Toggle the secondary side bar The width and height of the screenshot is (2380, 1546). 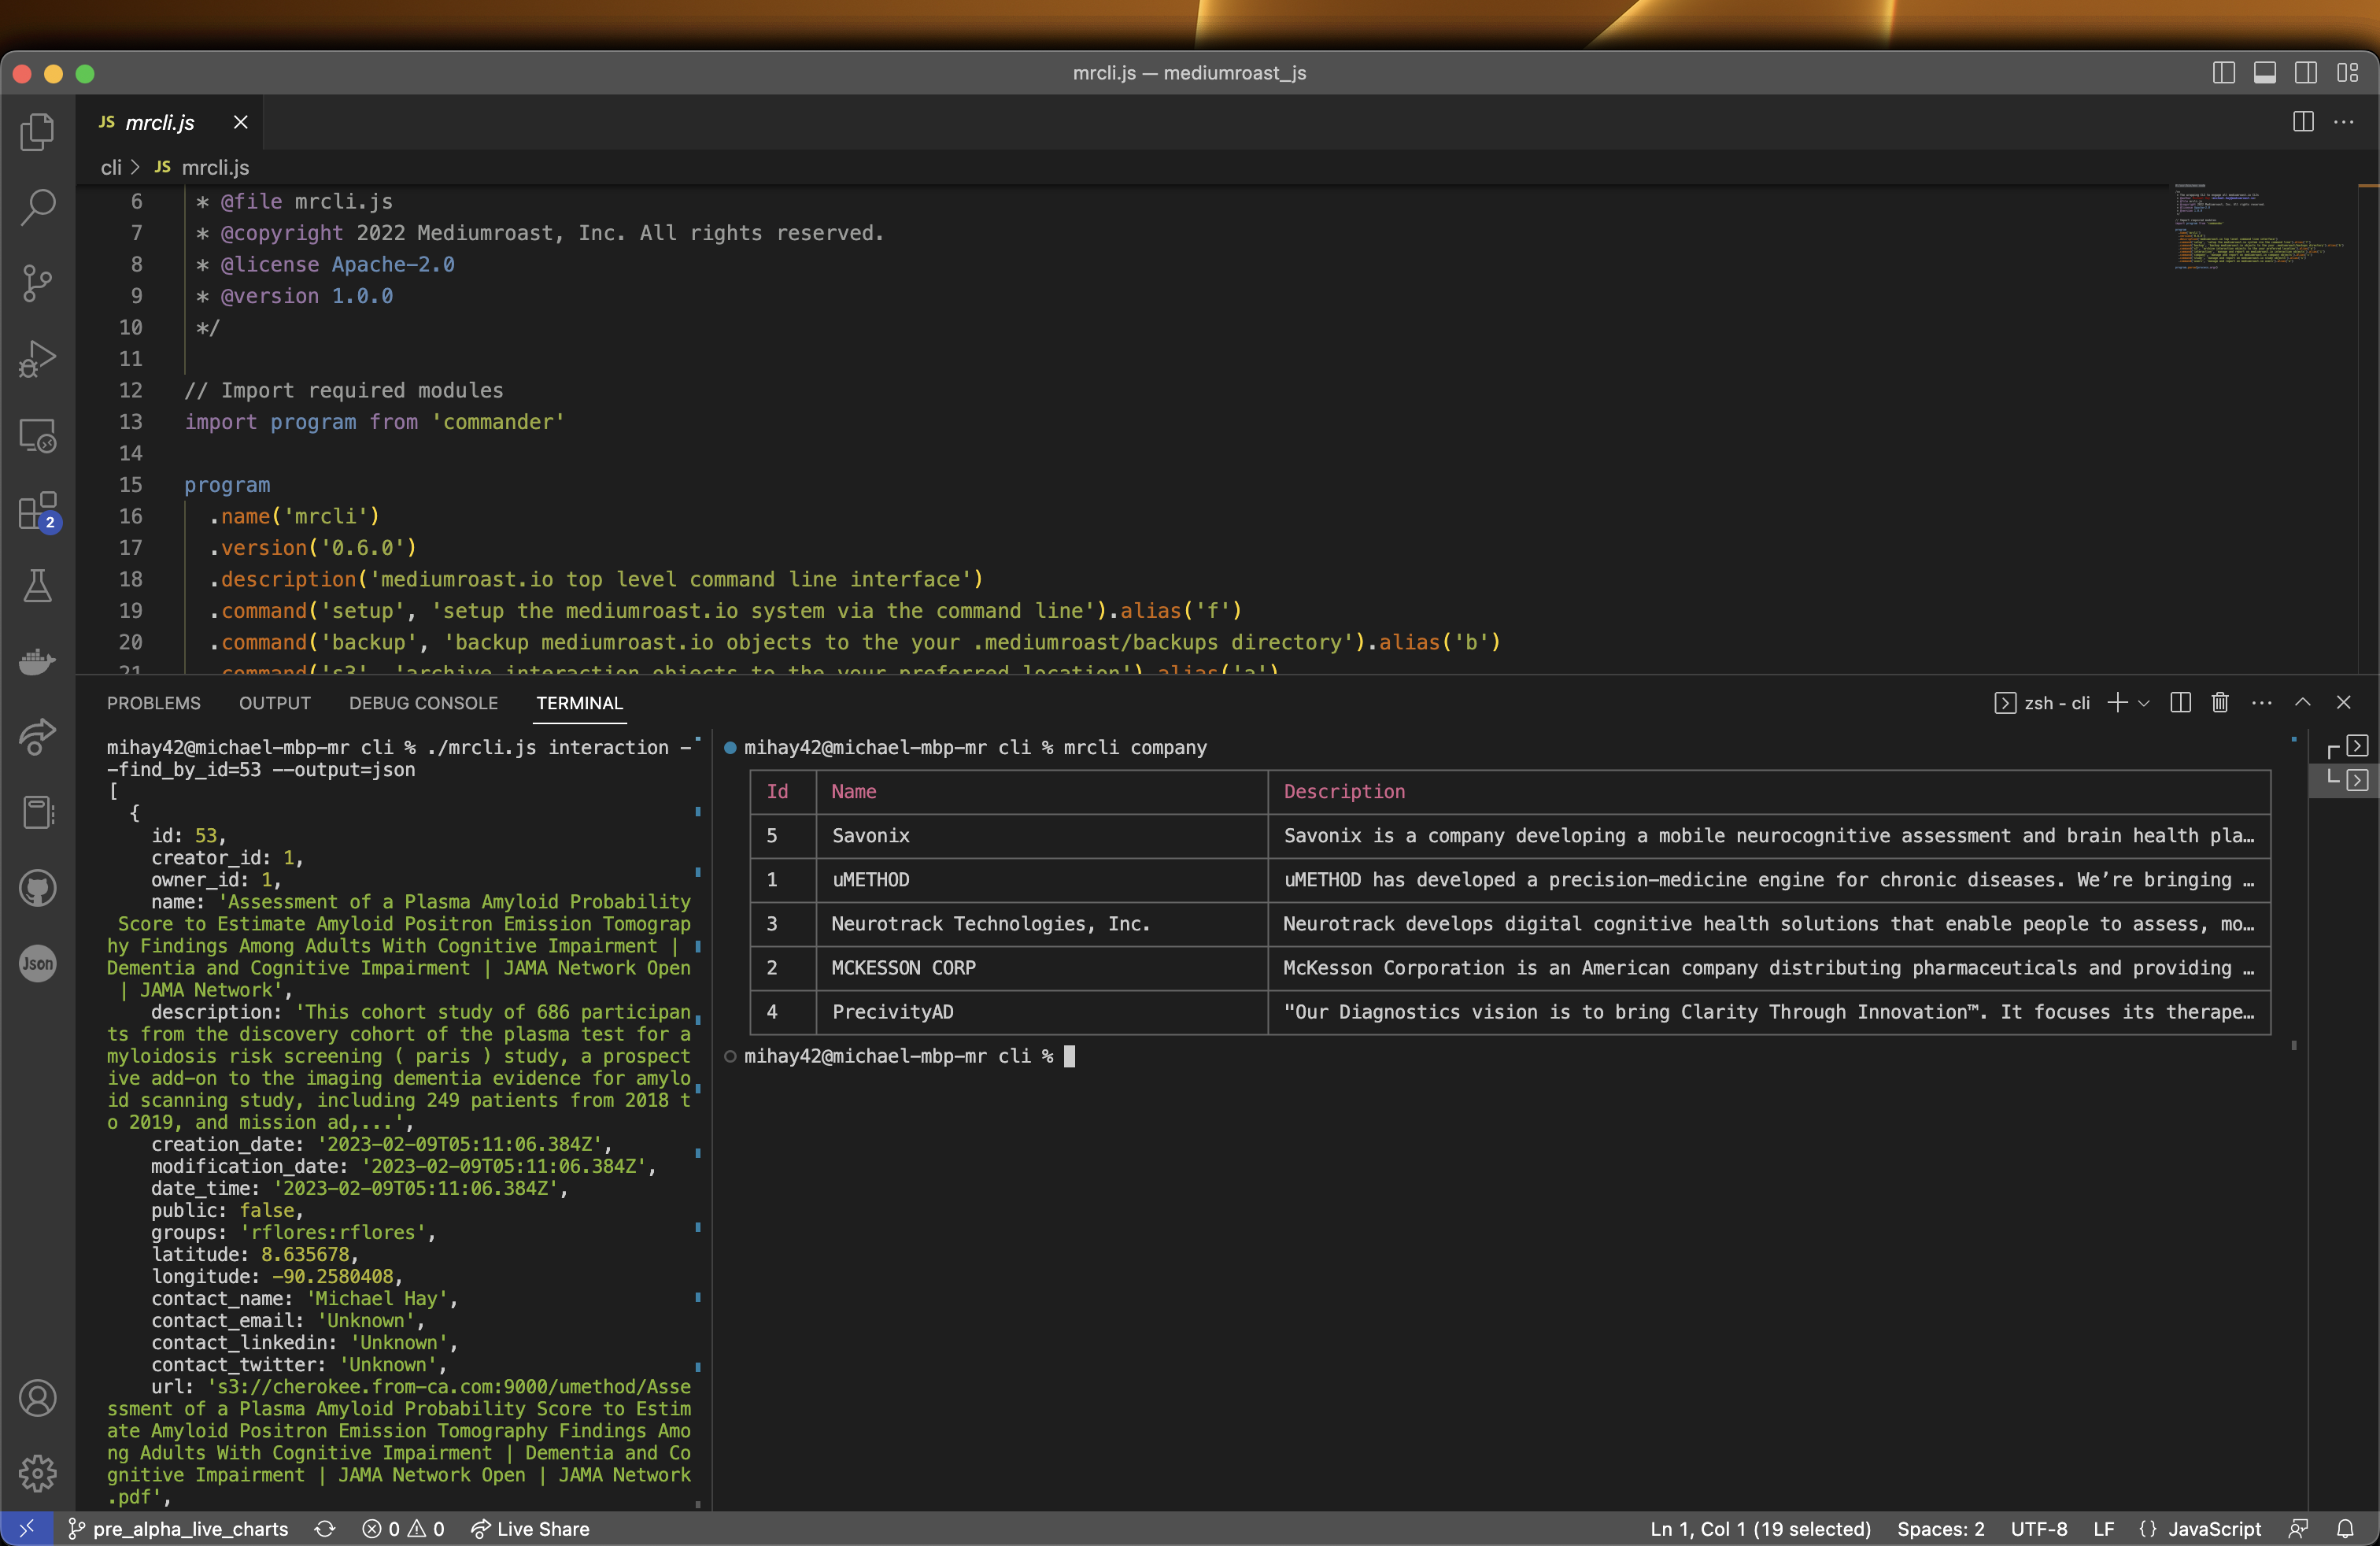click(2306, 72)
